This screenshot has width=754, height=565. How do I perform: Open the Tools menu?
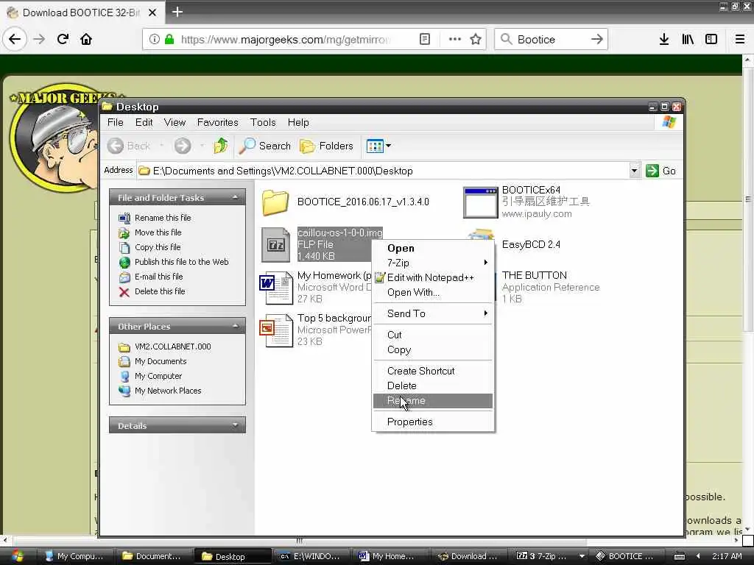(263, 123)
